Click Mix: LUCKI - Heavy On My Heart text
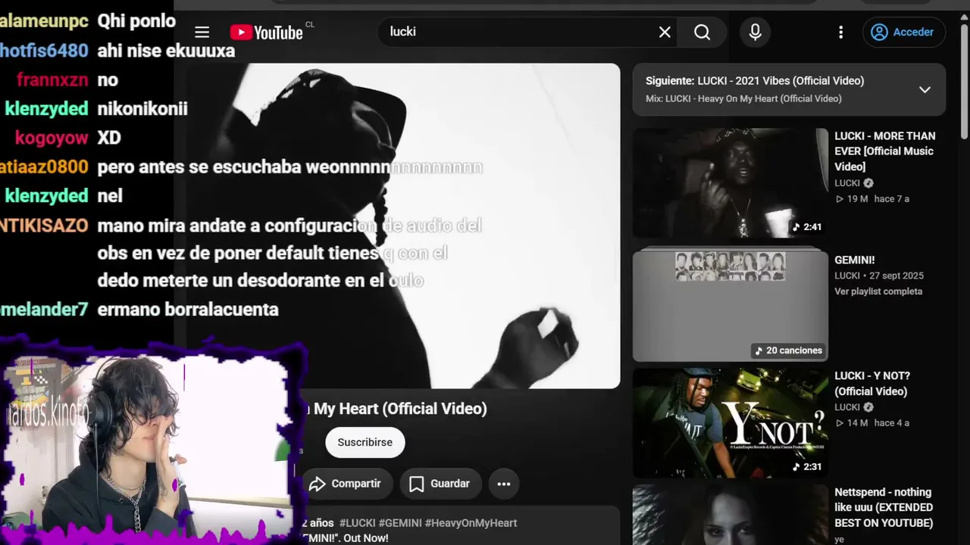 tap(743, 99)
